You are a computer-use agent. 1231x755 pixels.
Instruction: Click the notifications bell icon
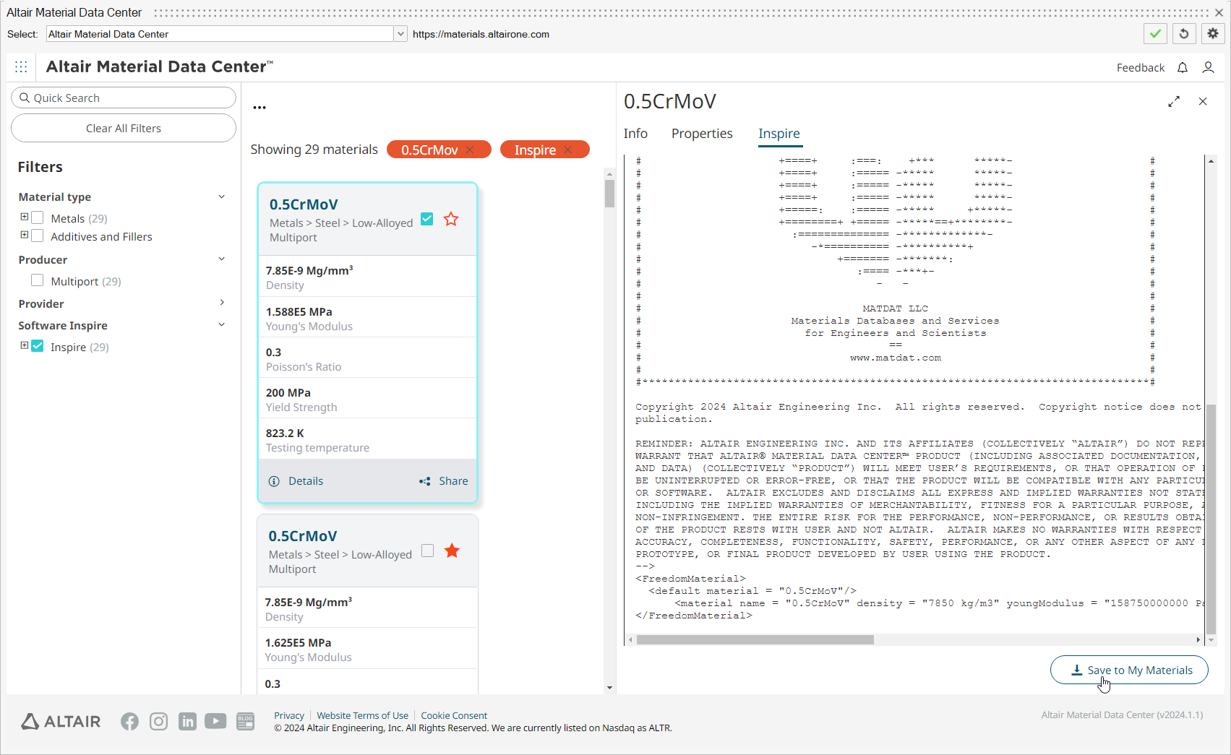(x=1183, y=67)
